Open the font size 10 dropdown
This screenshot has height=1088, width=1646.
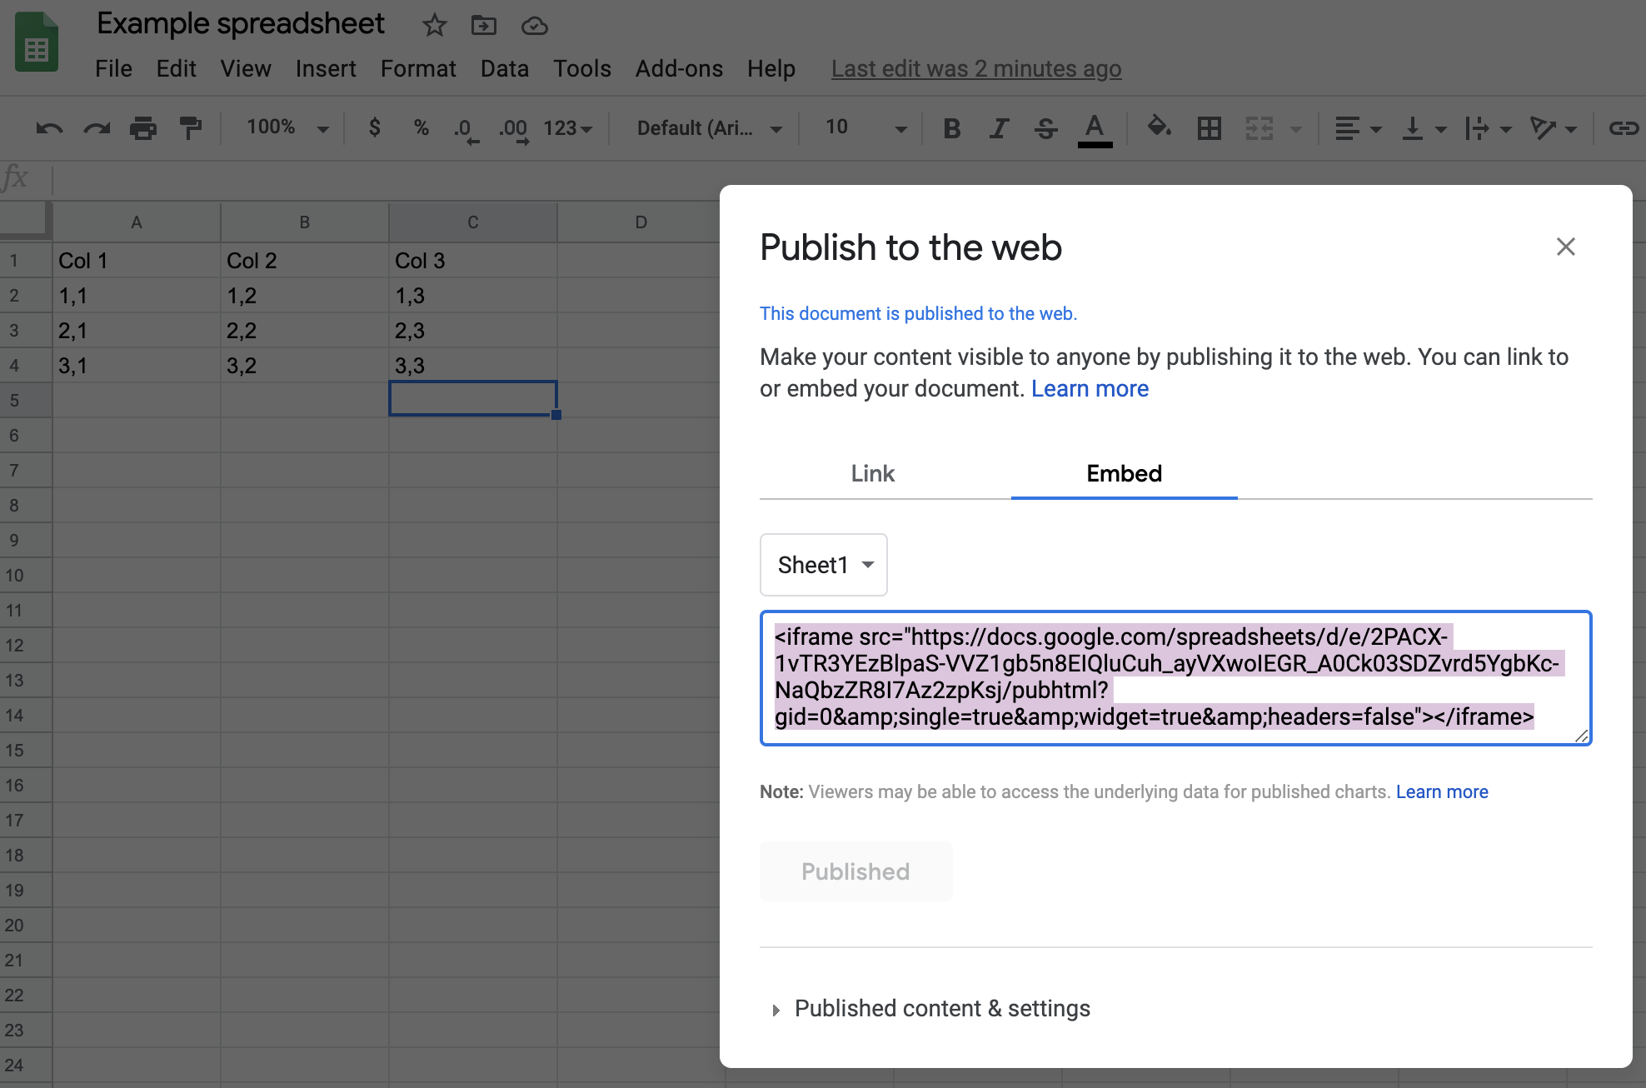click(x=865, y=127)
